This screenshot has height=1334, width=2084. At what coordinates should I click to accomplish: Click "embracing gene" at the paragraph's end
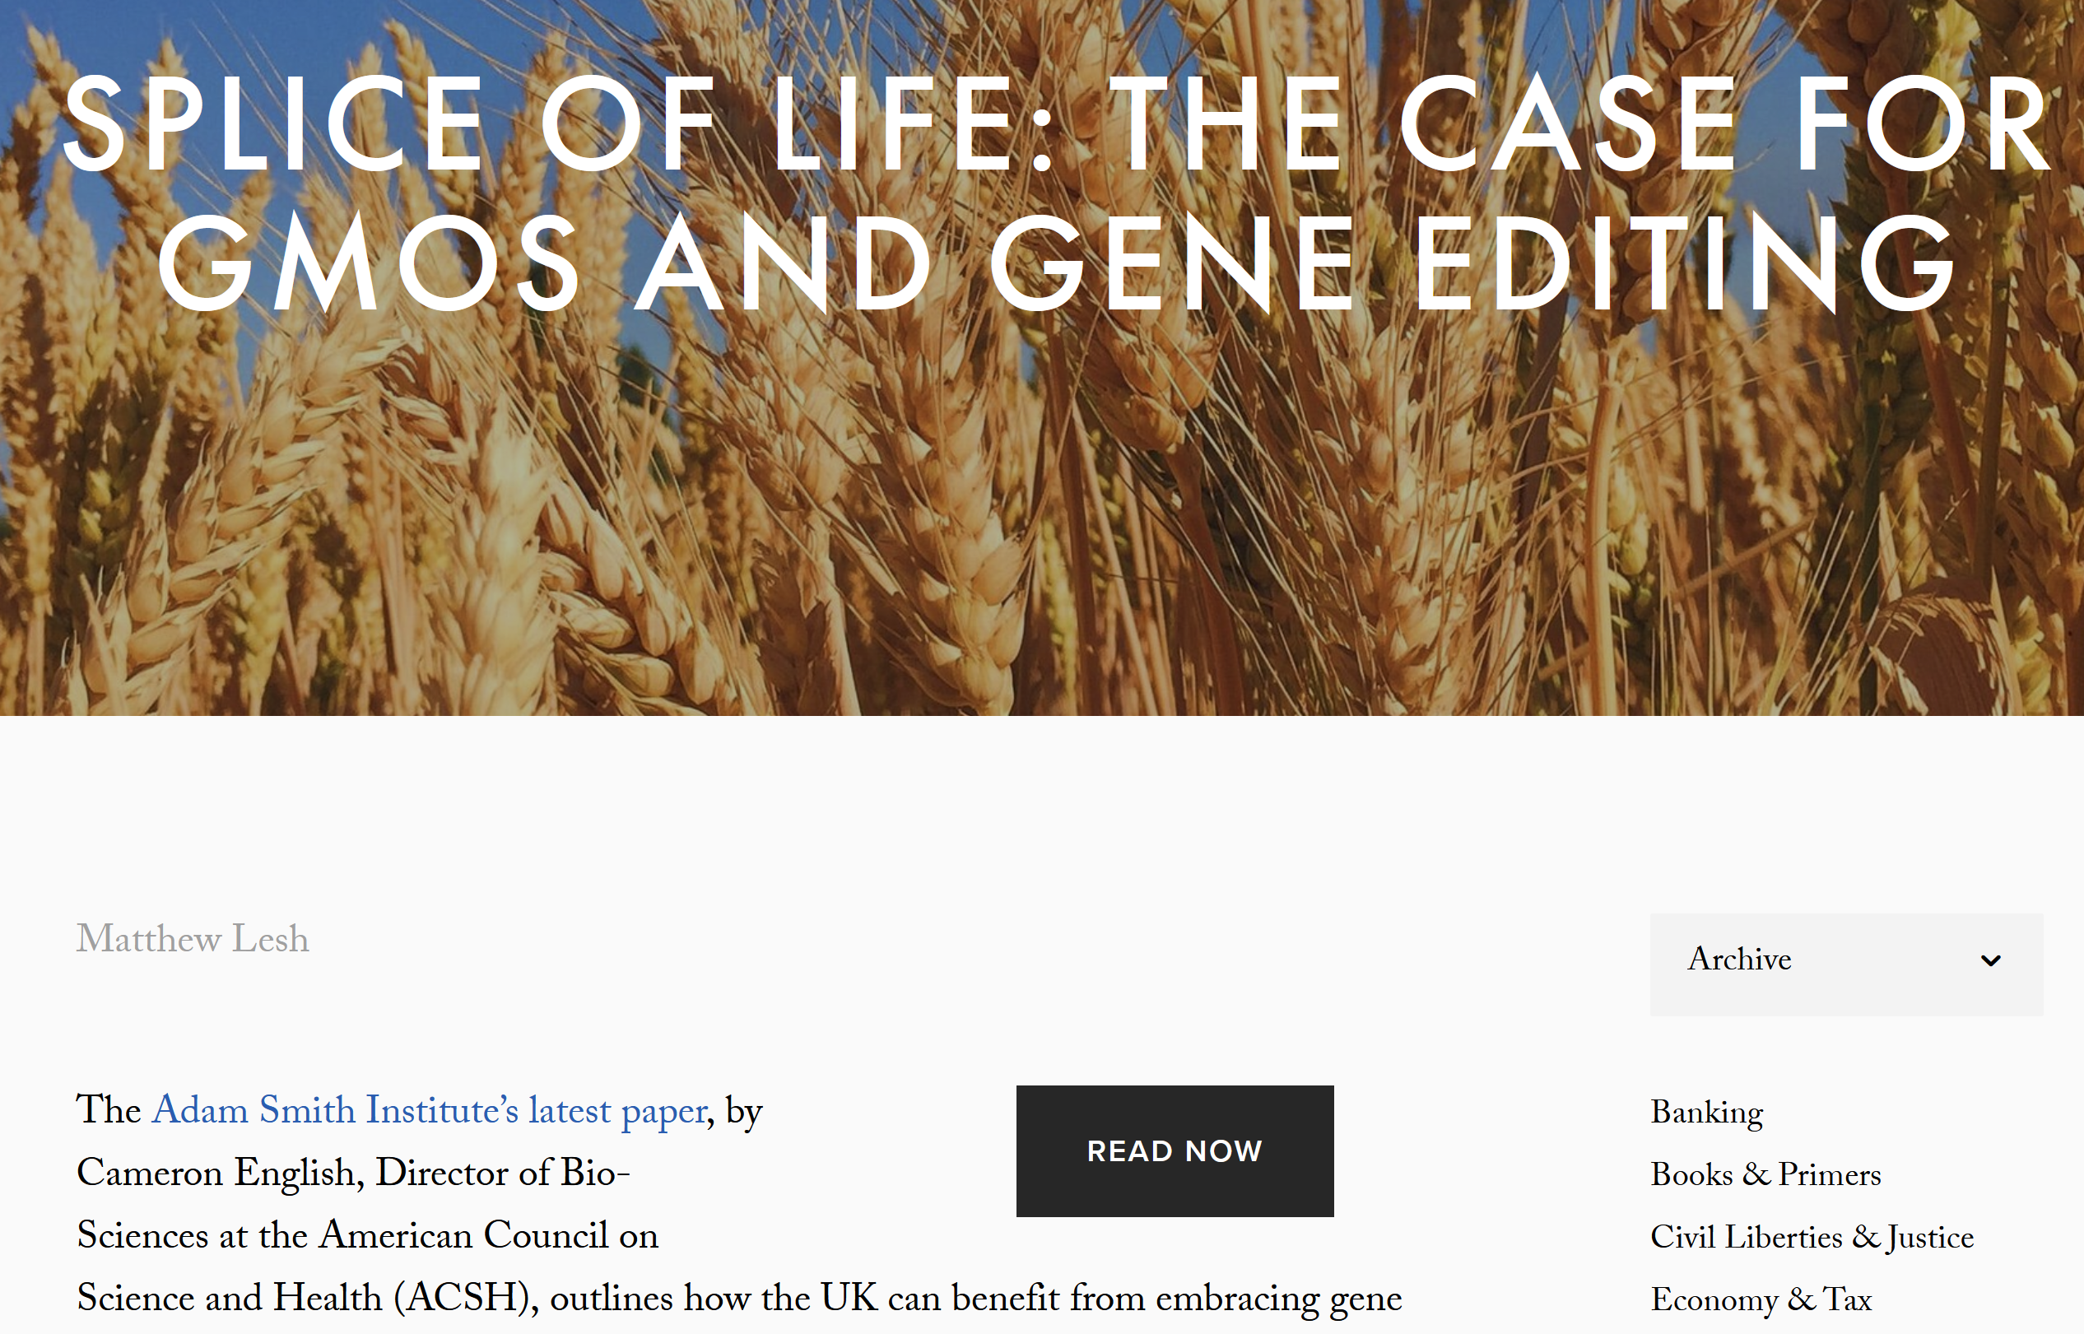1278,1299
